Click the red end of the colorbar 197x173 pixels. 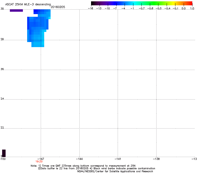(x=191, y=3)
